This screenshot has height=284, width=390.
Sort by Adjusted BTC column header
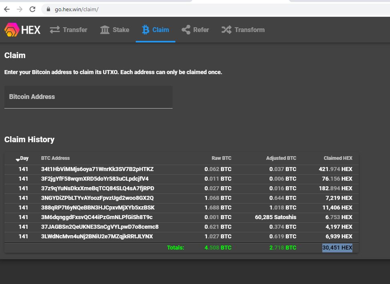[281, 158]
